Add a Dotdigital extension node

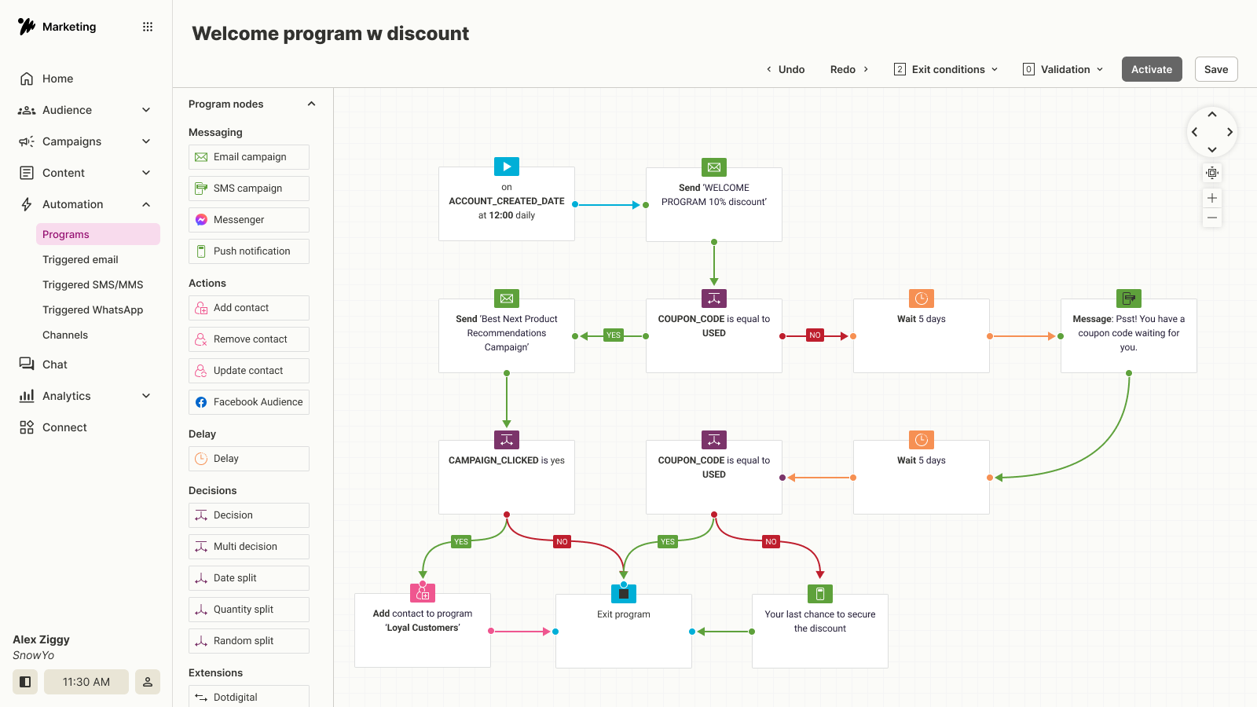[249, 697]
